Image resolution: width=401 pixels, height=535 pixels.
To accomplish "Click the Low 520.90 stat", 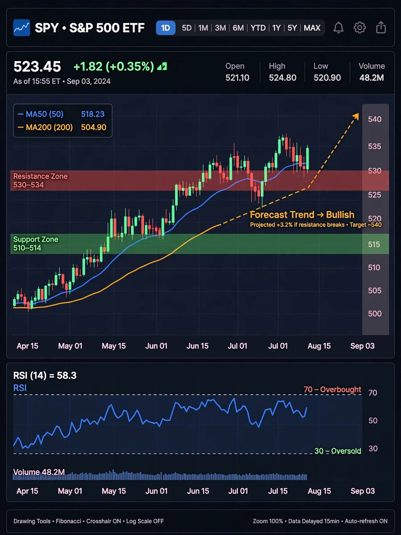I will pyautogui.click(x=327, y=72).
